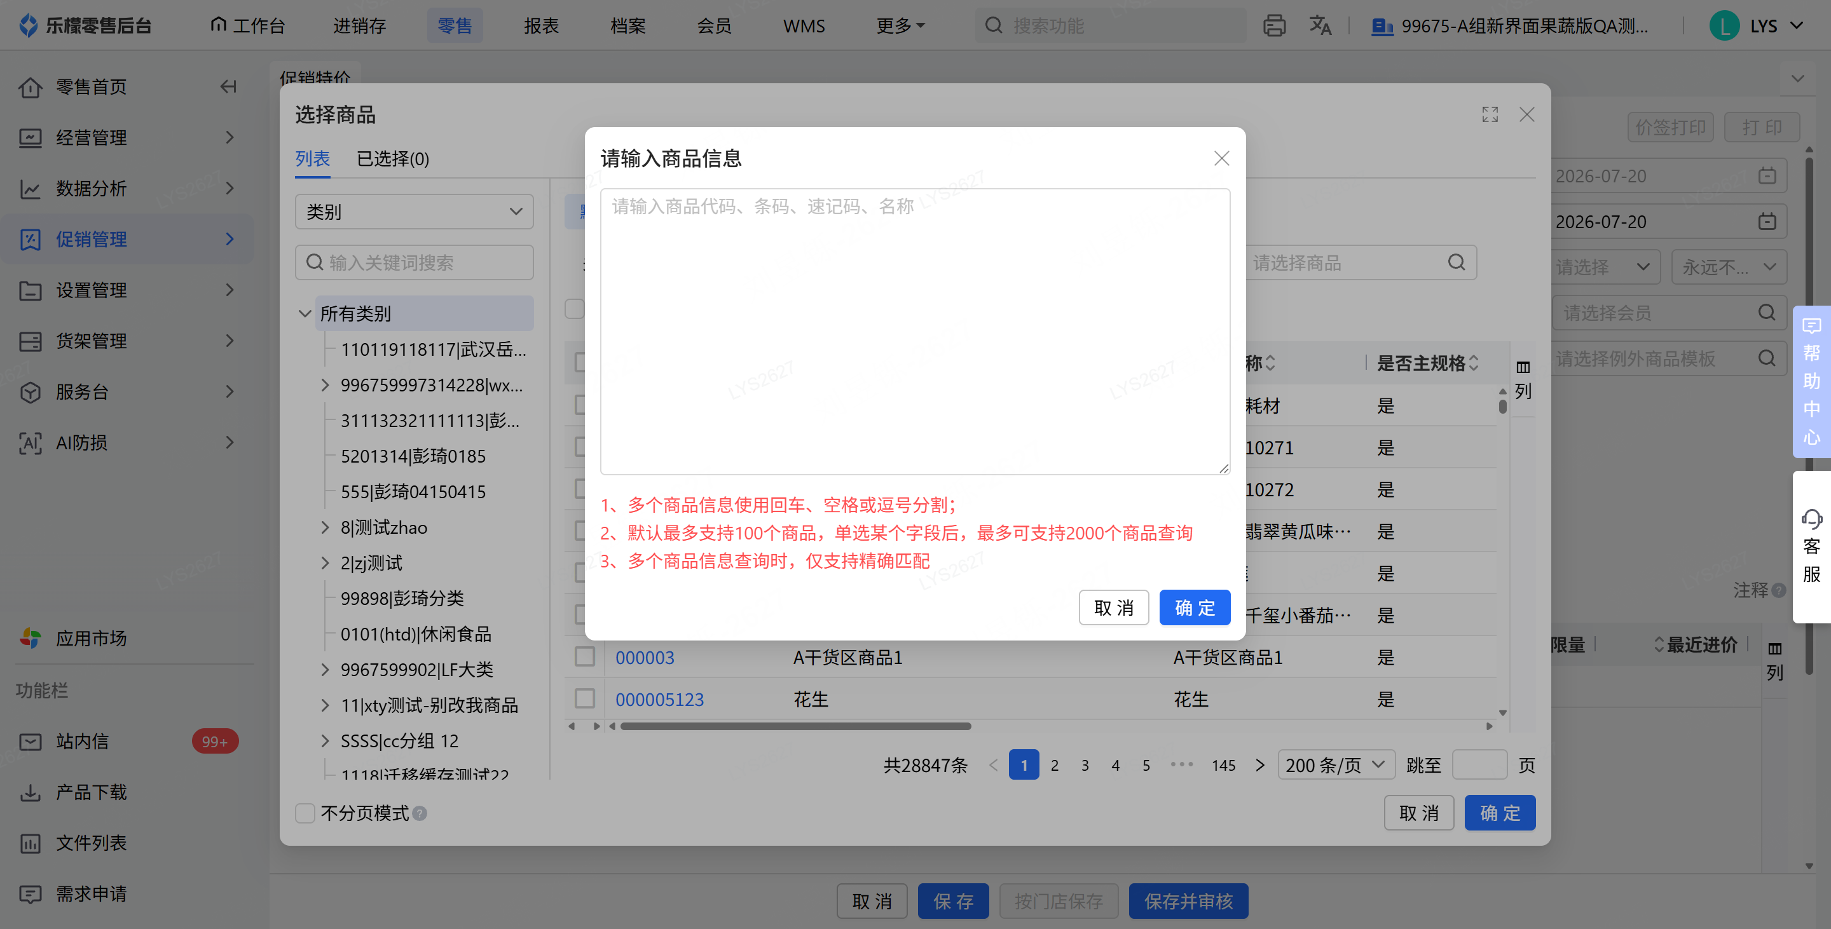Viewport: 1831px width, 929px height.
Task: Click the search icon in 请选择商品 field
Action: [x=1456, y=263]
